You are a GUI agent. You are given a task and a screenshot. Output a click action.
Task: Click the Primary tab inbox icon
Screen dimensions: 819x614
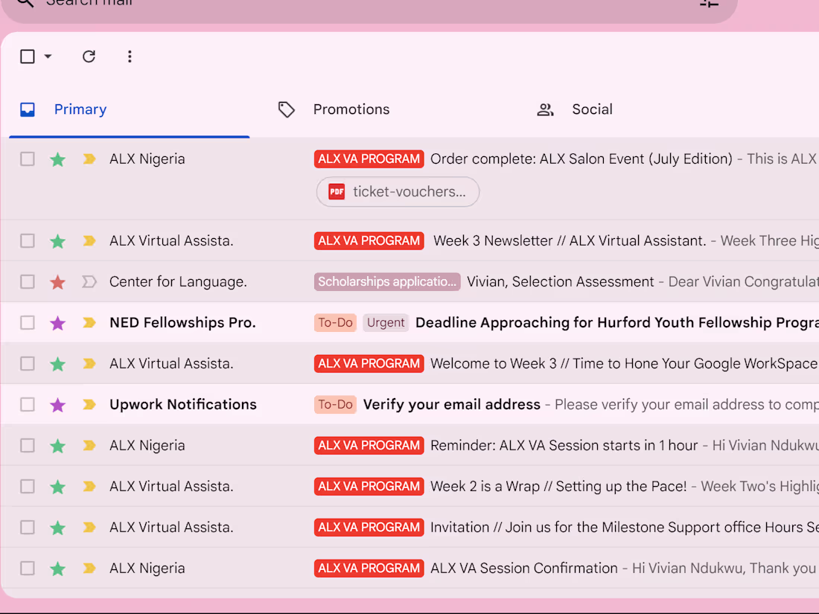(27, 109)
